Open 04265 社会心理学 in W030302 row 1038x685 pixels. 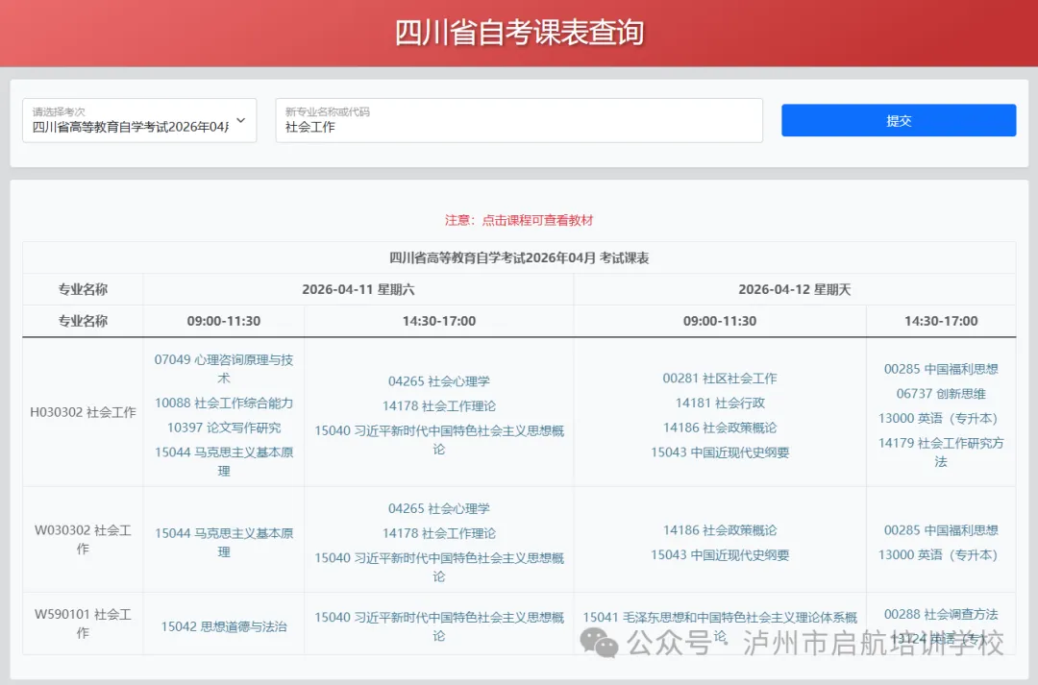click(x=439, y=509)
